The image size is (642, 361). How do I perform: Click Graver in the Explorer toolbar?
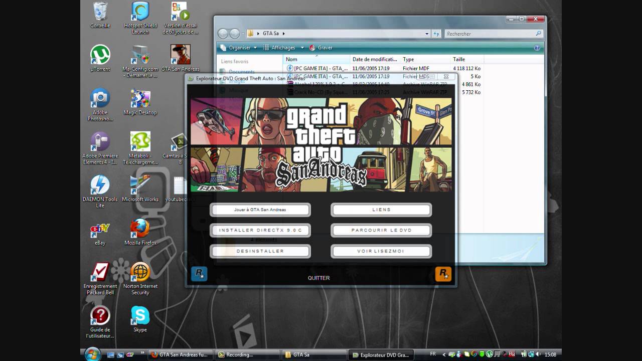[x=320, y=48]
